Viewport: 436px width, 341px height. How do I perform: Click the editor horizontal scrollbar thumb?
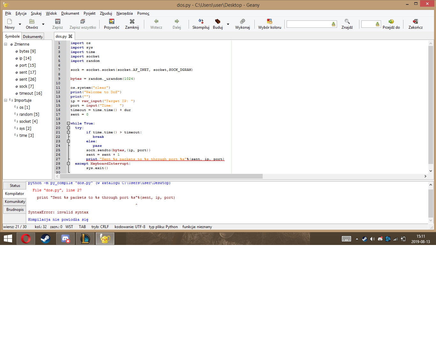tap(161, 176)
